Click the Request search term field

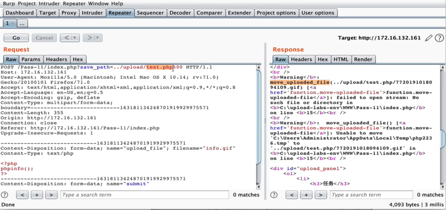click(145, 195)
